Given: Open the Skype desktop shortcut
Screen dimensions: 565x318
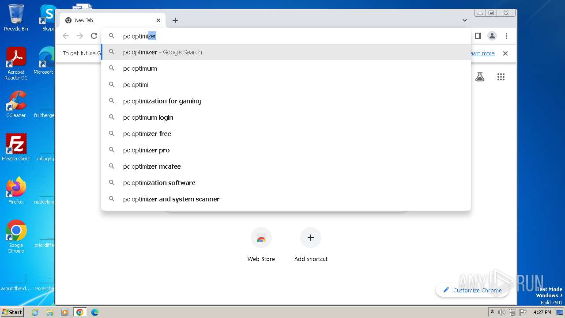Looking at the screenshot, I should coord(48,18).
